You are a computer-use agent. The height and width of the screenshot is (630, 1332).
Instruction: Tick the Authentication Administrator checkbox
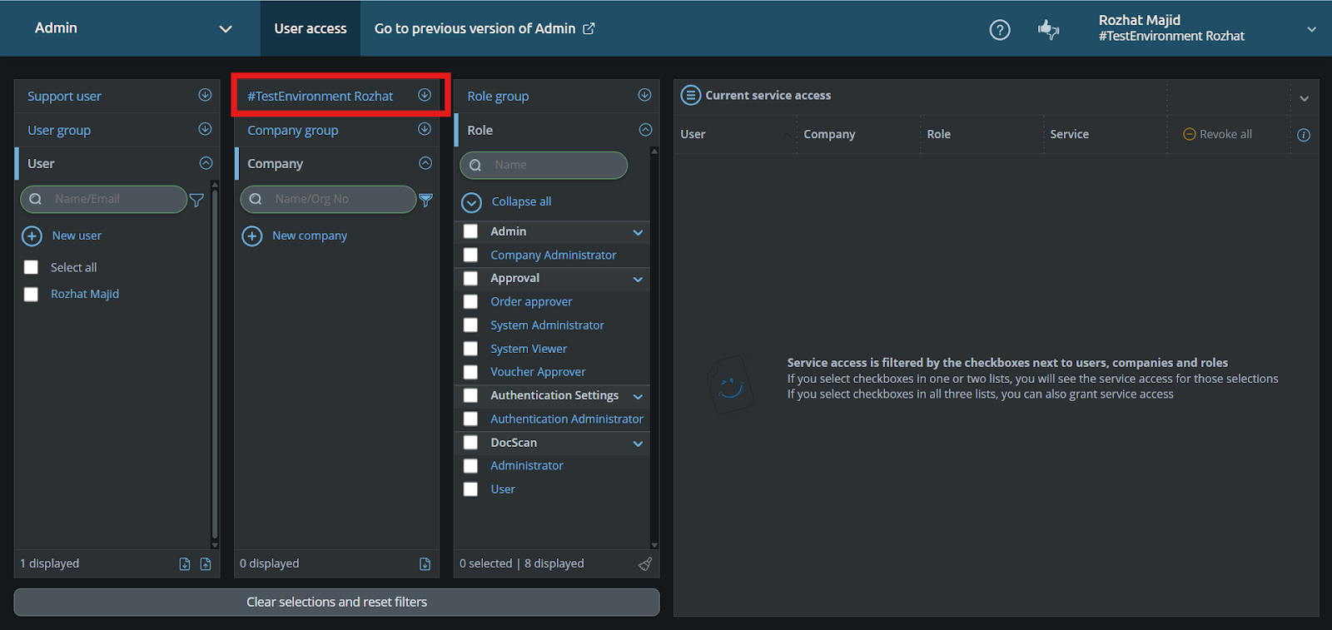[470, 419]
